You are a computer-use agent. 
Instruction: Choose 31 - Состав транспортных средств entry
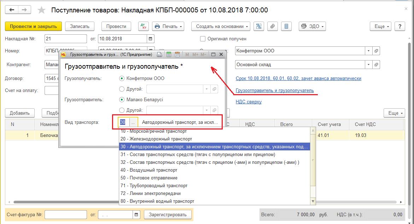[x=215, y=155]
